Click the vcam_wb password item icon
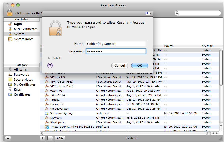The height and width of the screenshot is (142, 224). click(47, 91)
